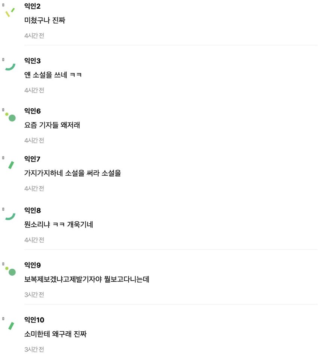
Task: Click the profile avatar beside 익인10
Action: [x=10, y=325]
